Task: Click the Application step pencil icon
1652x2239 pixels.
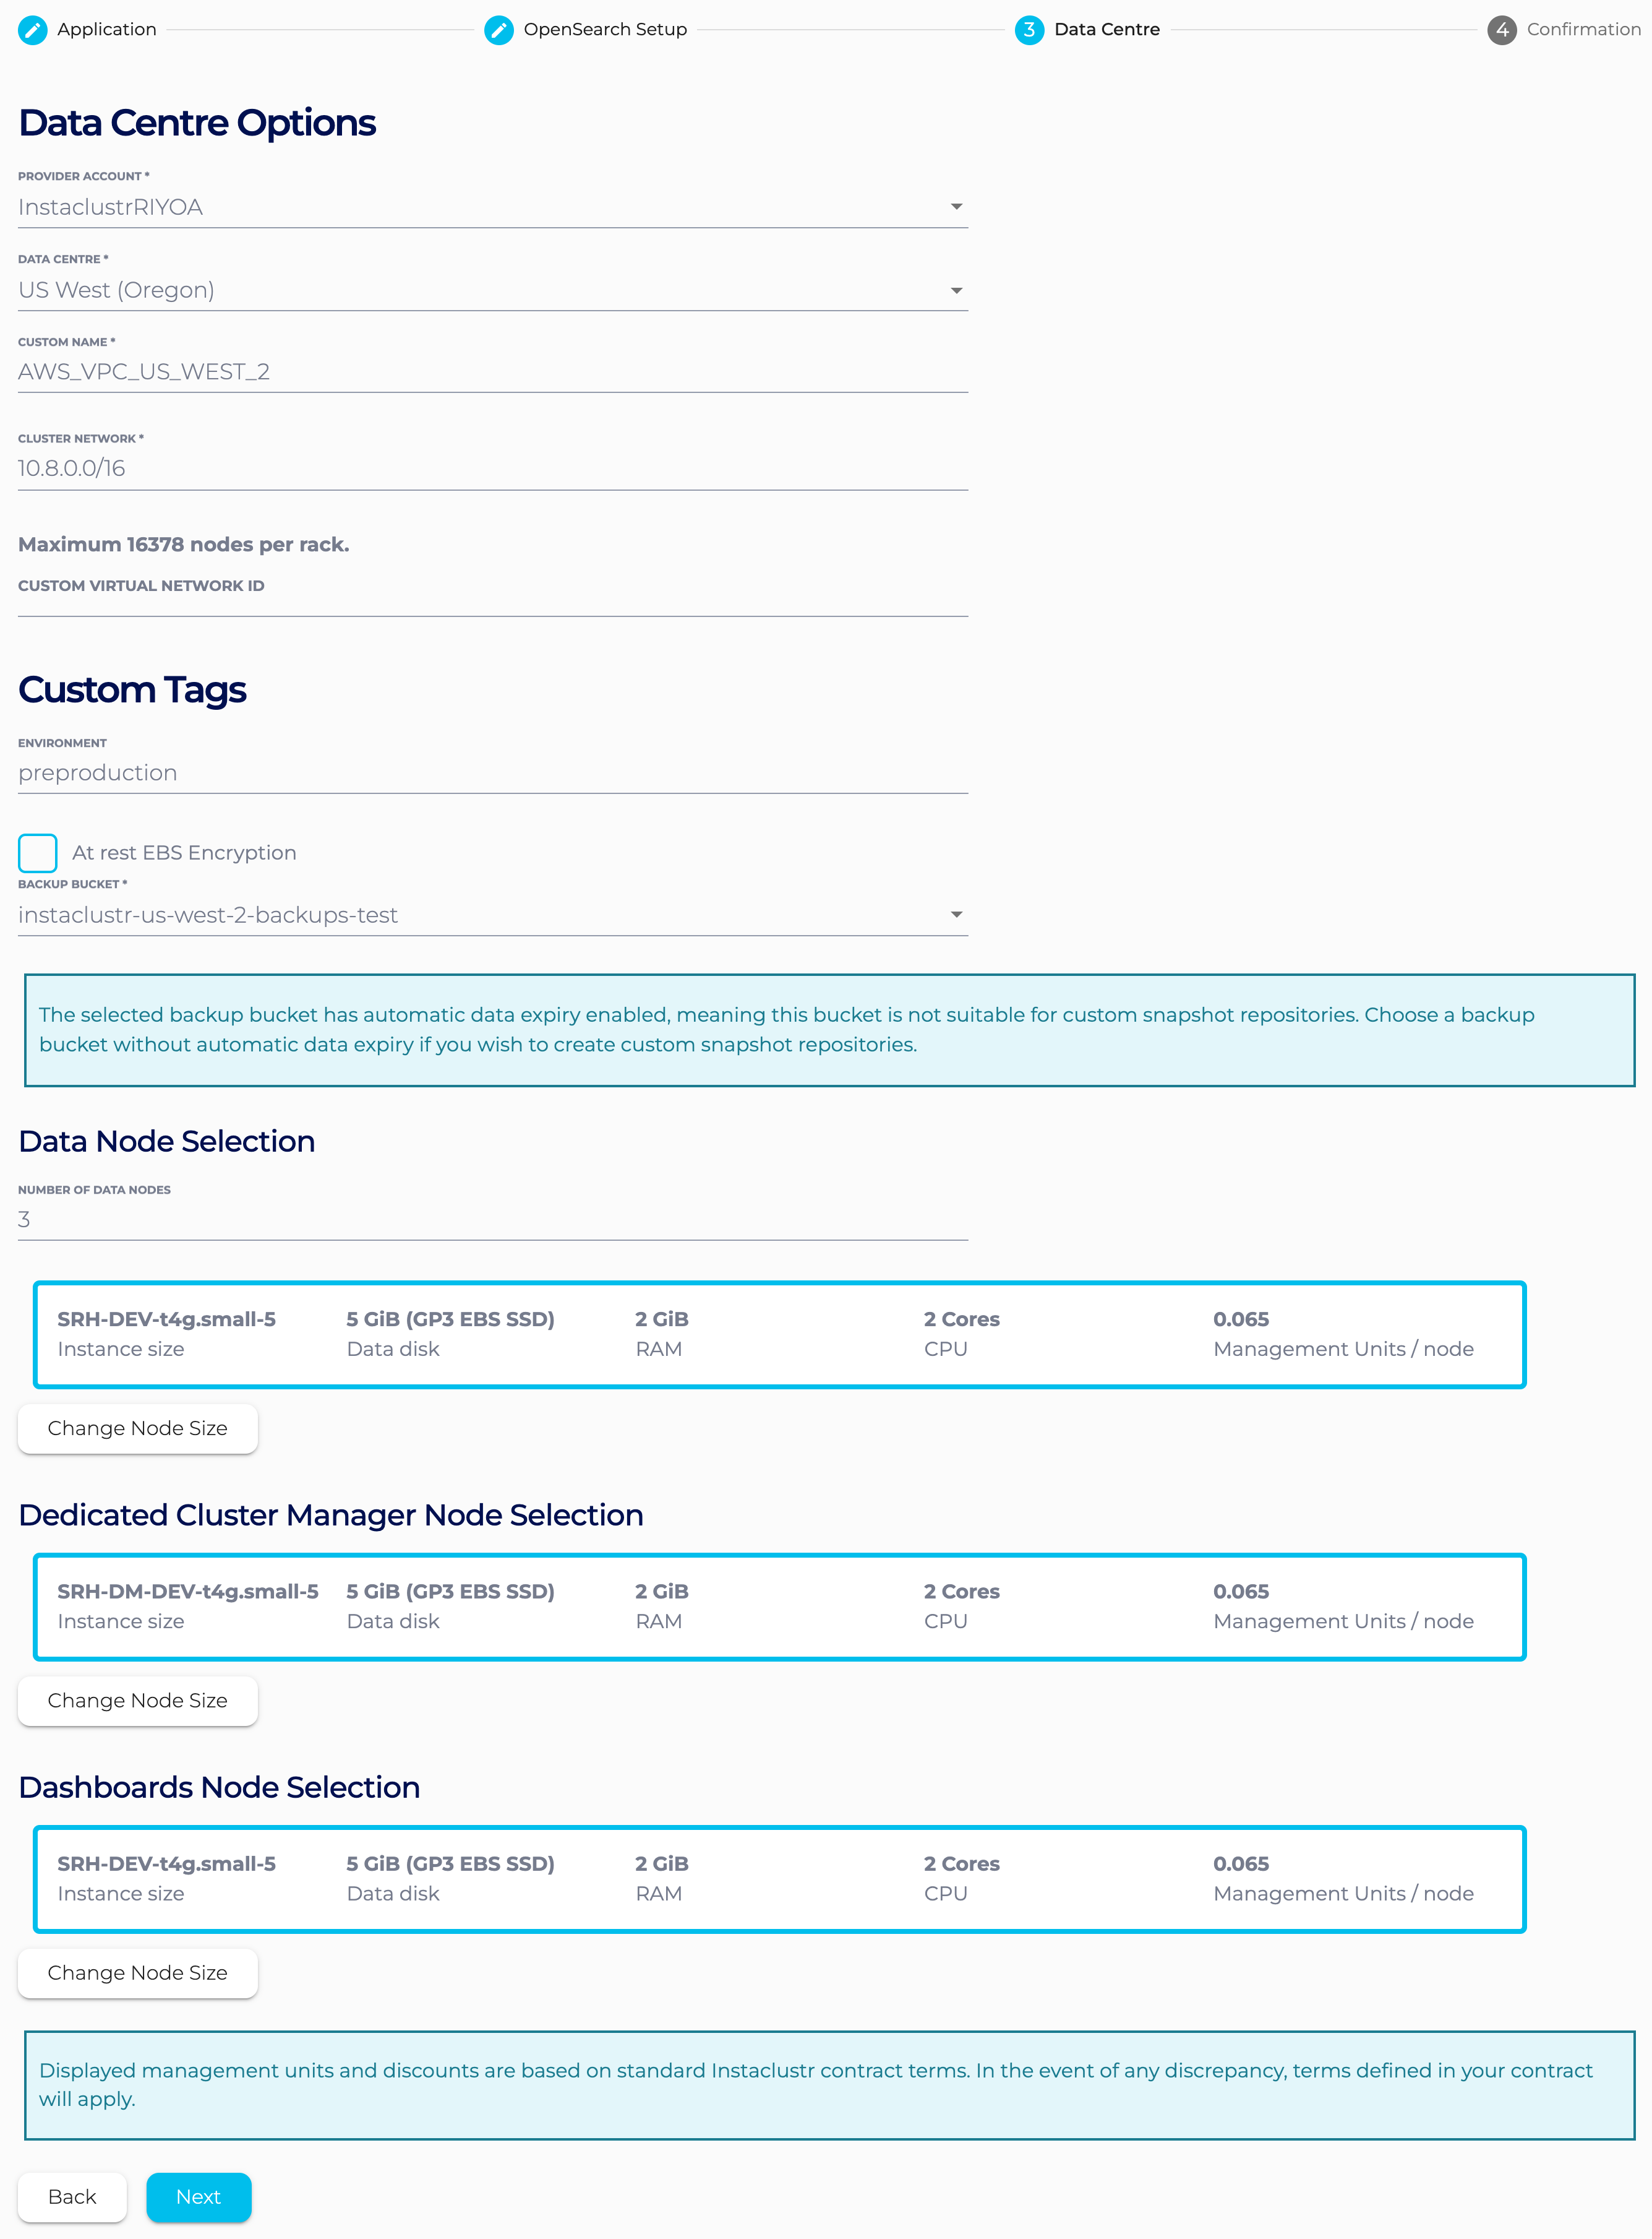Action: point(33,30)
